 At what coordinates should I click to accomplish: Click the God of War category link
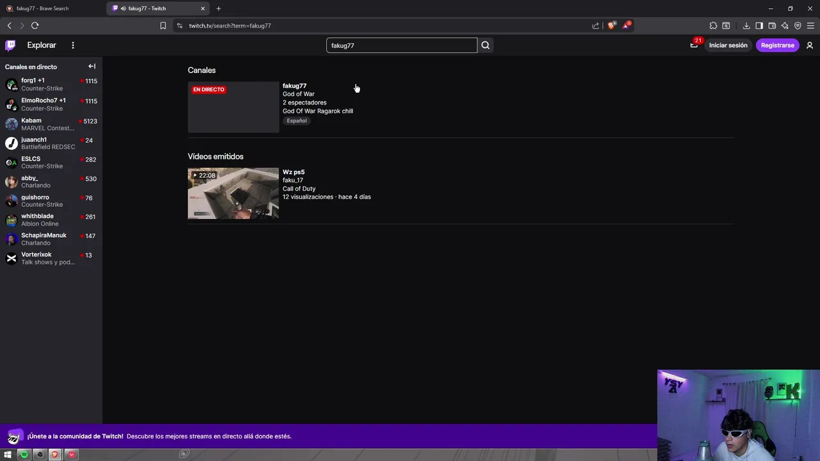pos(299,94)
